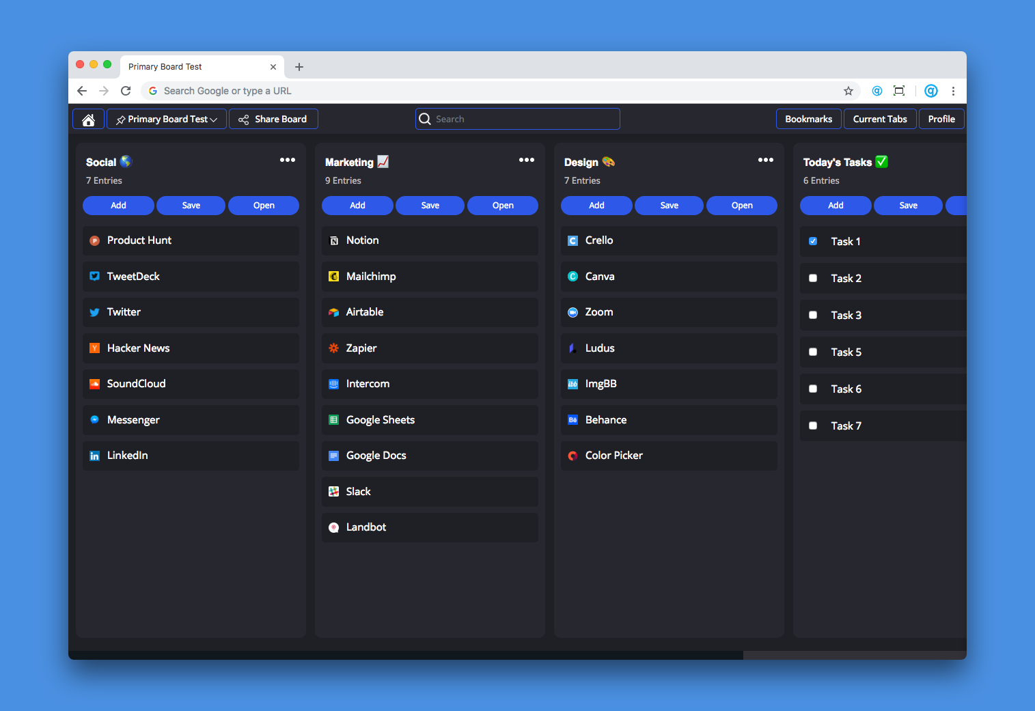Tick the Task 5 checkbox
This screenshot has height=711, width=1035.
813,352
